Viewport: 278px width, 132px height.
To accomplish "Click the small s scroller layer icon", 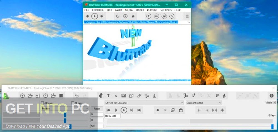I will 116,96.
